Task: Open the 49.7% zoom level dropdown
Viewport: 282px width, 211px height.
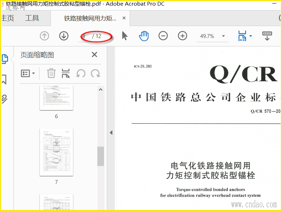Action: click(x=223, y=36)
